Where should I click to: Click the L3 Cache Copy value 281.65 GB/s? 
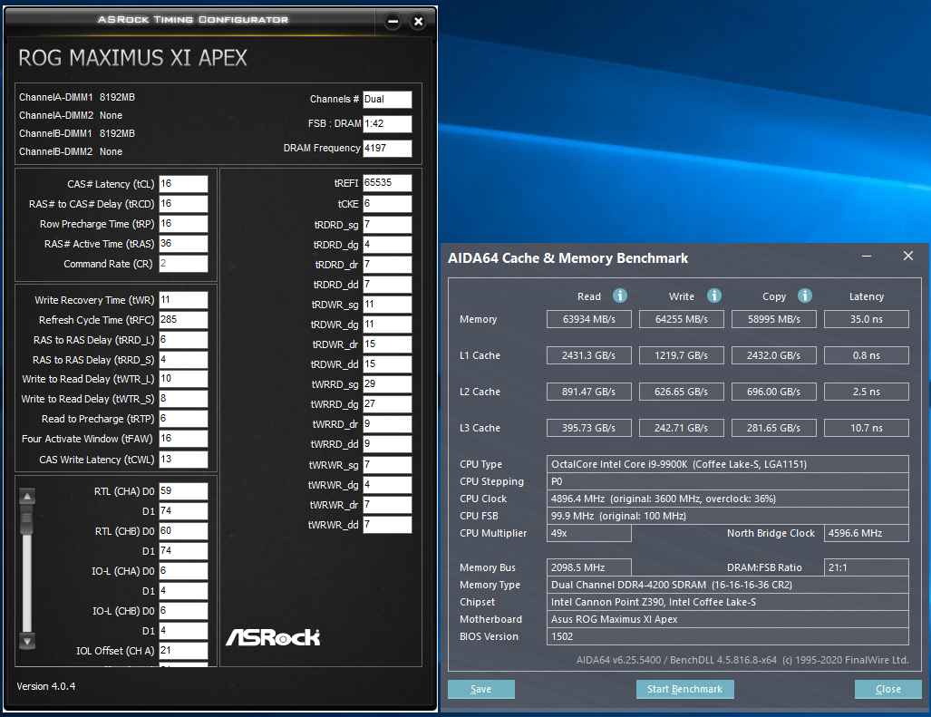tap(773, 427)
